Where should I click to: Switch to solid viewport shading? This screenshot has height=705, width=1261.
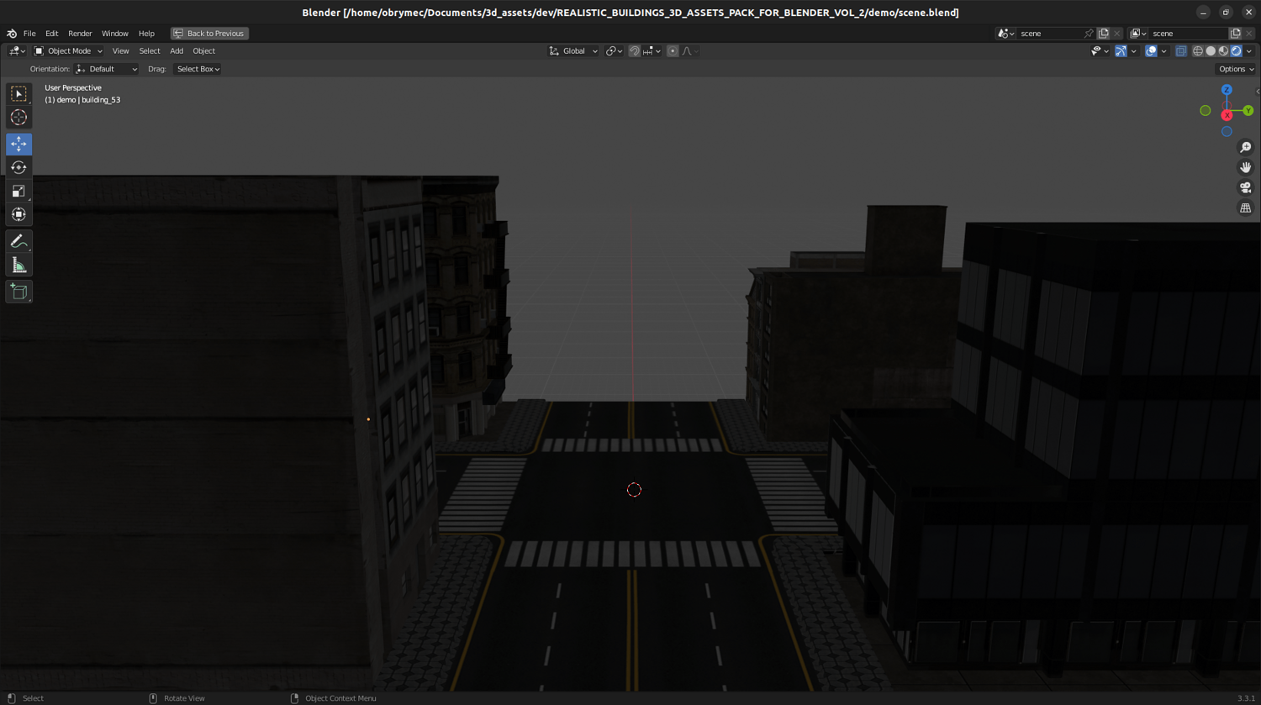point(1211,51)
